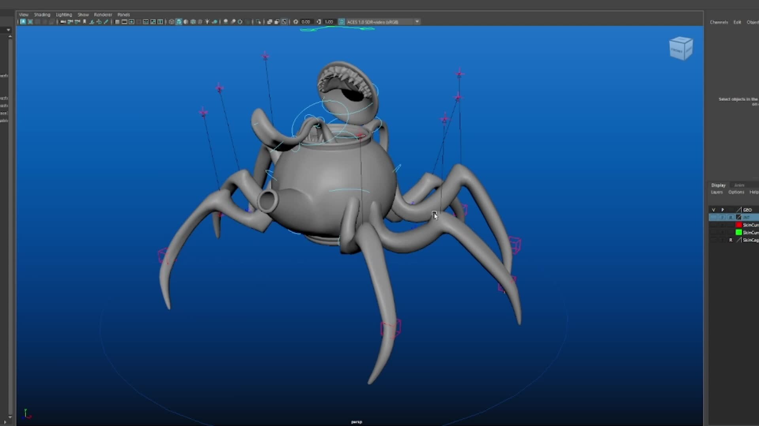Toggle the P flag on the INT layer
759x426 pixels.
coord(722,217)
